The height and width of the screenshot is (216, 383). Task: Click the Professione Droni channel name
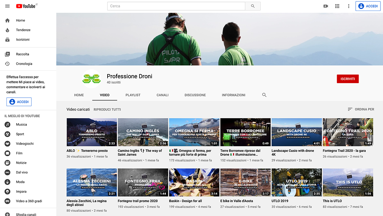click(x=130, y=76)
